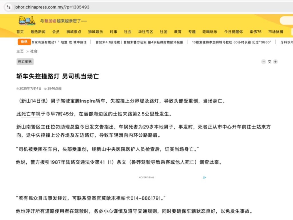The image size is (293, 220).
Task: Open the 首页 navigation menu item
Action: click(20, 32)
